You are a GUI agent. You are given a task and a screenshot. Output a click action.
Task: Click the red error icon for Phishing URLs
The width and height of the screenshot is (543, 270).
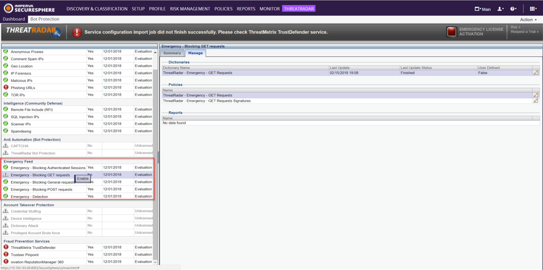click(6, 87)
